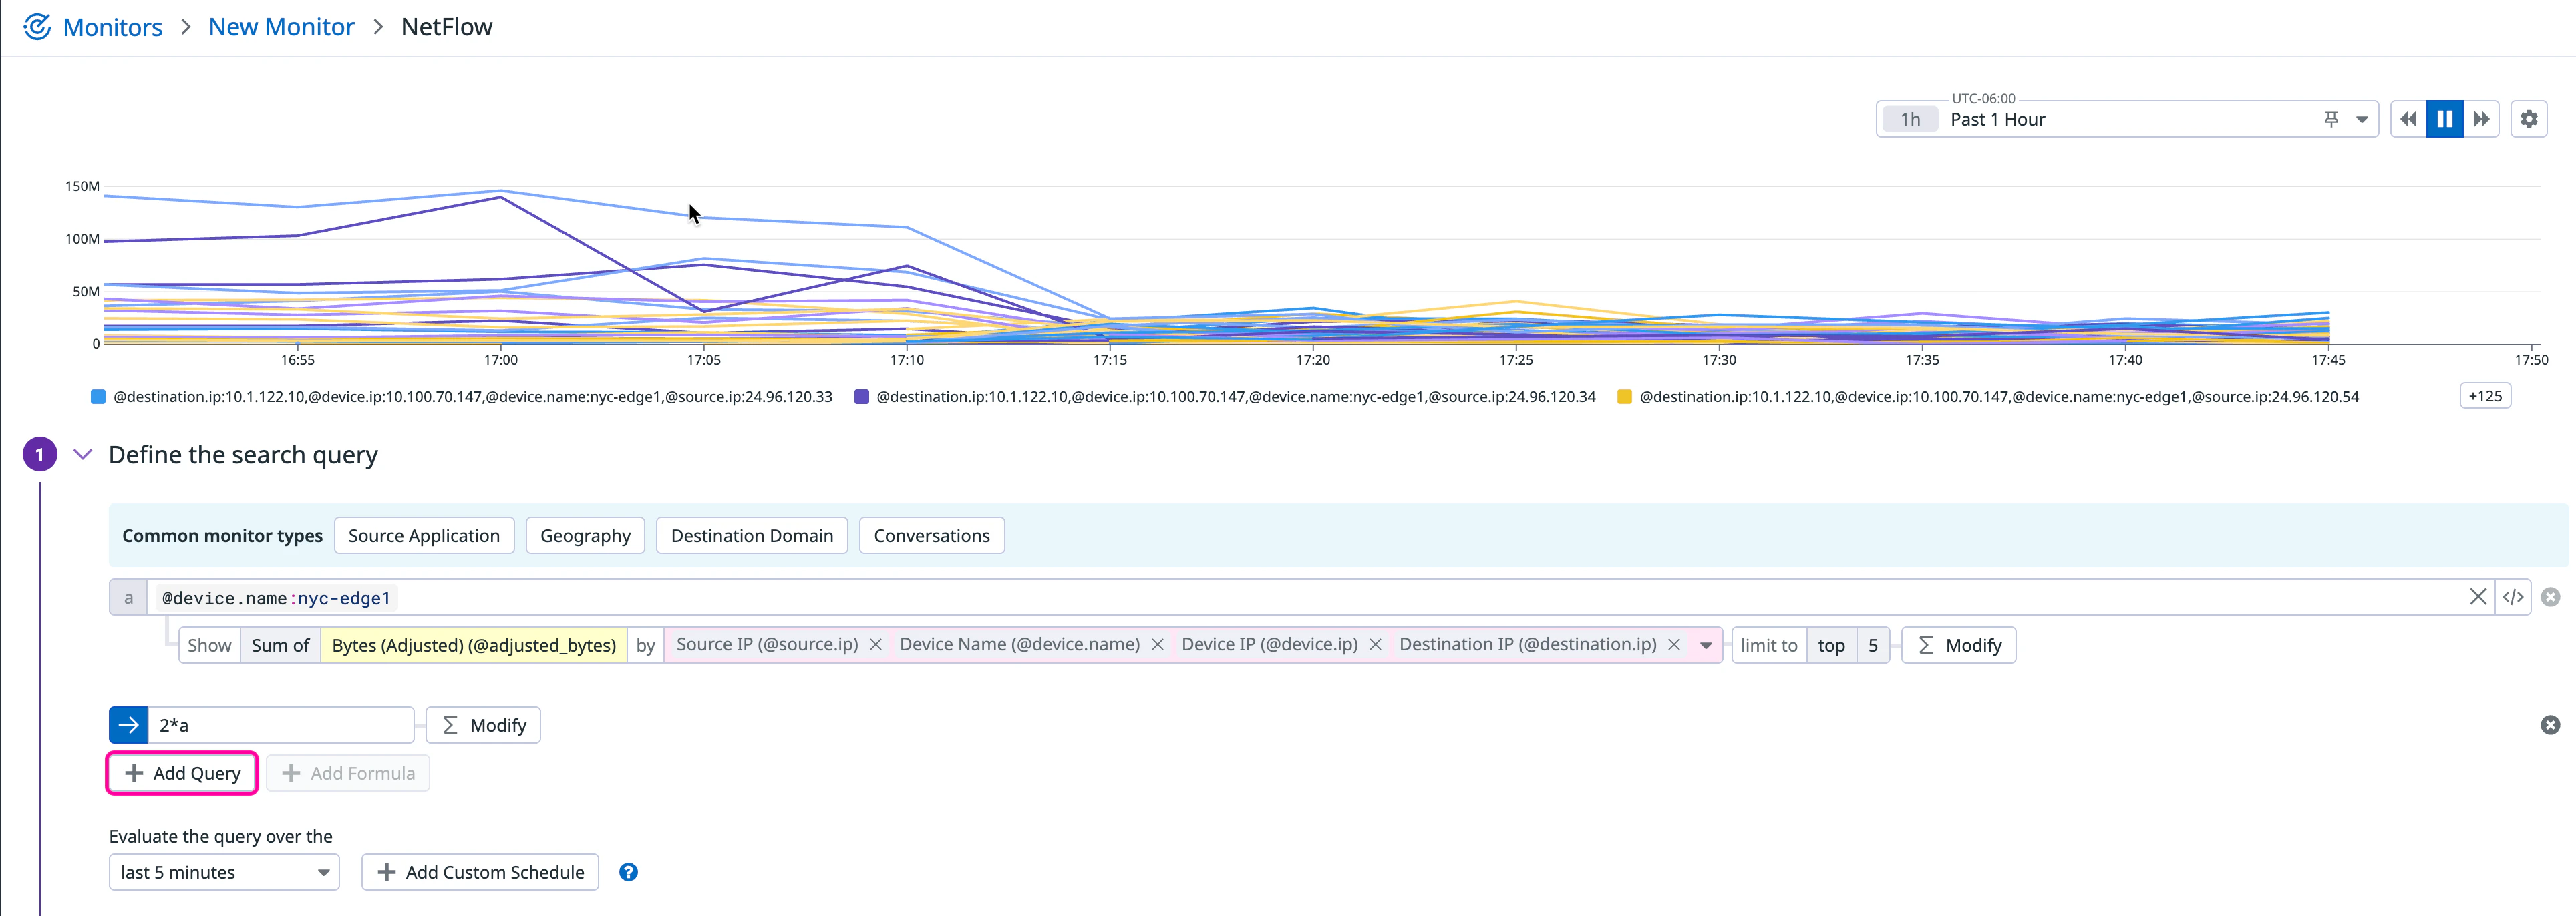Viewport: 2576px width, 916px height.
Task: Clear the search query text with X
Action: pyautogui.click(x=2478, y=596)
